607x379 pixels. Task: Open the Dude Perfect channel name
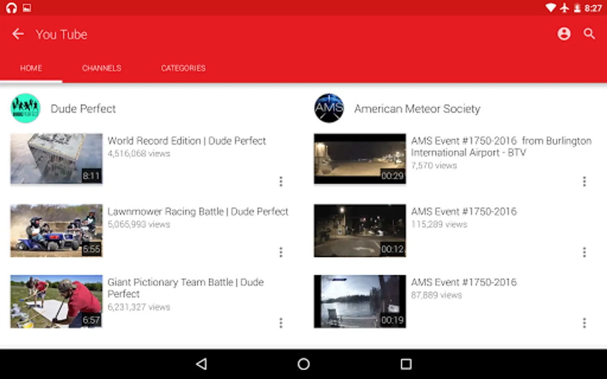[83, 109]
